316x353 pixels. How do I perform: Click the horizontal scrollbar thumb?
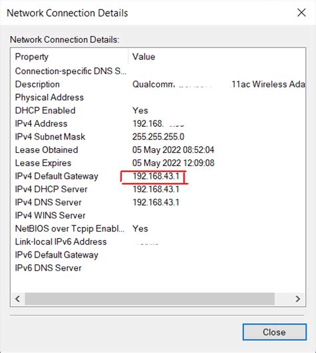coord(149,299)
